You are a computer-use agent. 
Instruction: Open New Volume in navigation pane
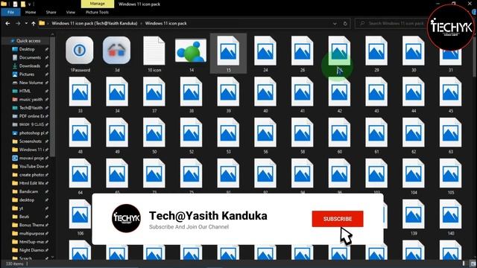point(31,83)
